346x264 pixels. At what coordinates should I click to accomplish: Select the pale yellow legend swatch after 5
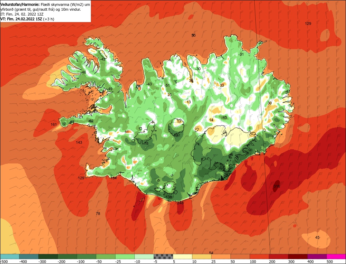point(182,256)
